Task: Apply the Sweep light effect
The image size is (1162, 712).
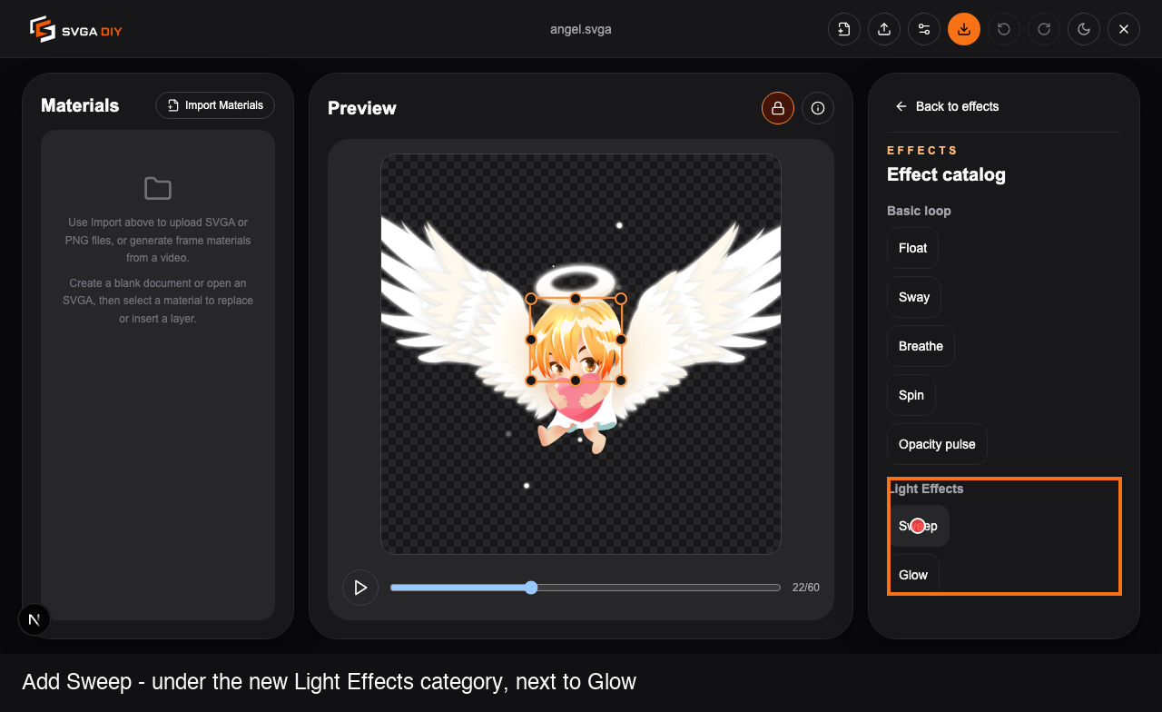Action: point(918,526)
